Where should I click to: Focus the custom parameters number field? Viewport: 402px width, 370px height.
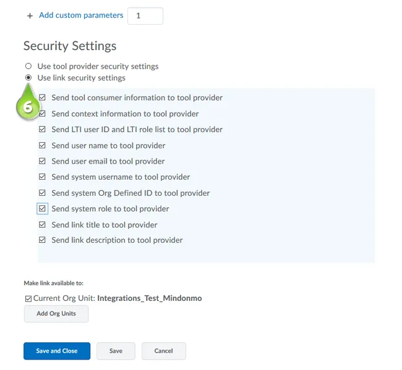(145, 16)
